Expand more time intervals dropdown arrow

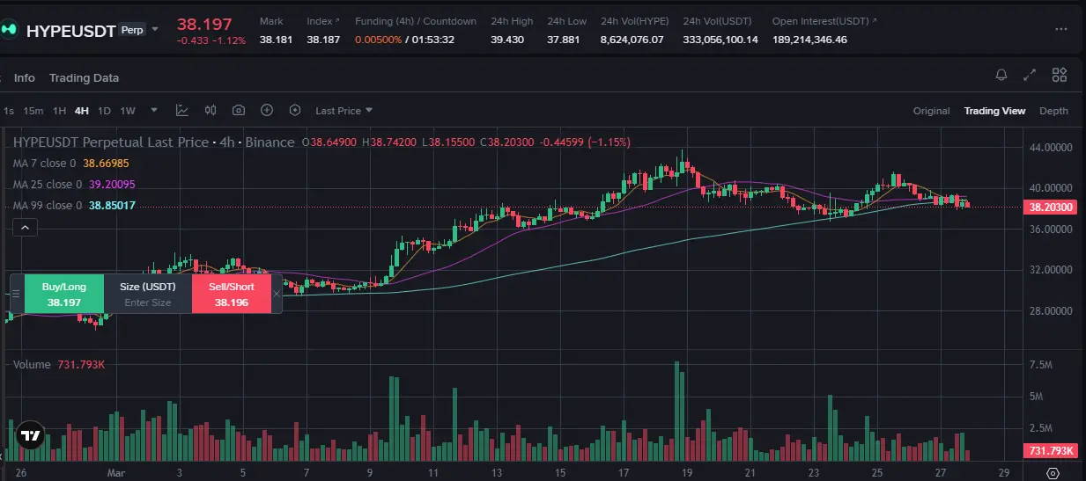pyautogui.click(x=154, y=111)
